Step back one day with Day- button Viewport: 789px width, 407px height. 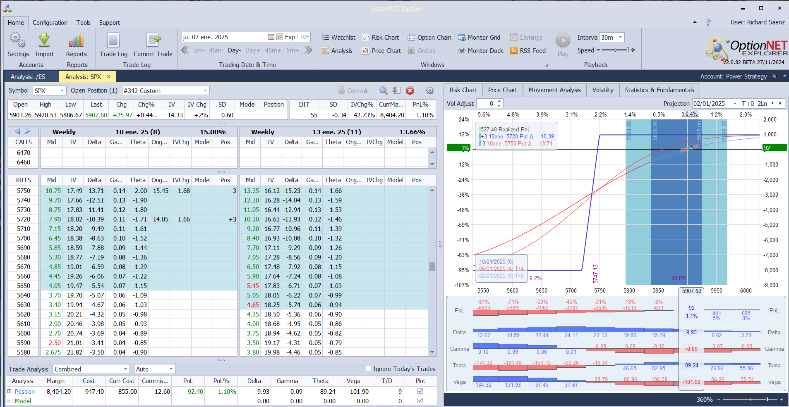pyautogui.click(x=234, y=50)
